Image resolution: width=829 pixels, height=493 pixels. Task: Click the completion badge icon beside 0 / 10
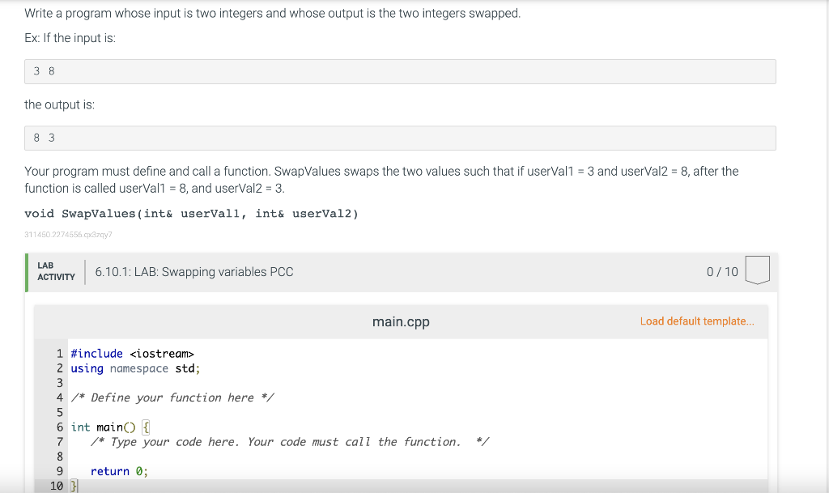tap(756, 270)
